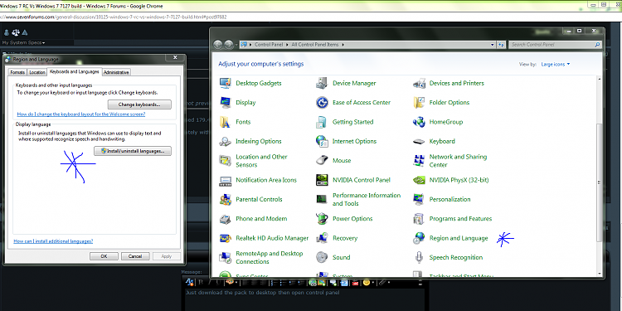
Task: Open the Display icon
Action: (226, 102)
